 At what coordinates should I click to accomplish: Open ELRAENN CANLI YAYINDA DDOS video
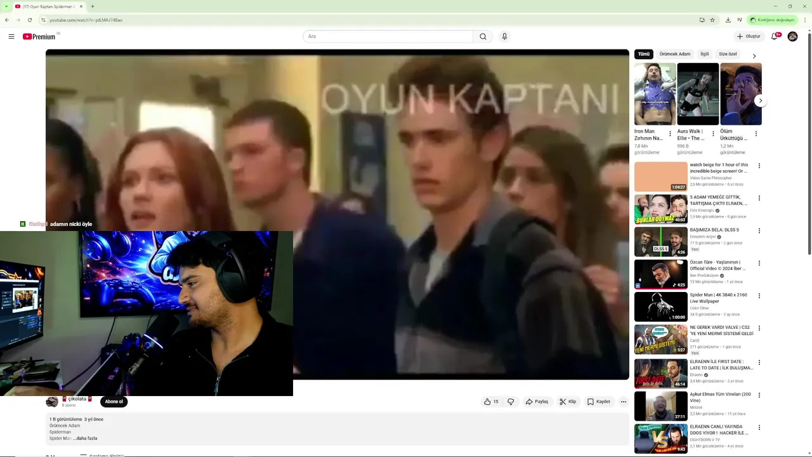click(x=719, y=430)
